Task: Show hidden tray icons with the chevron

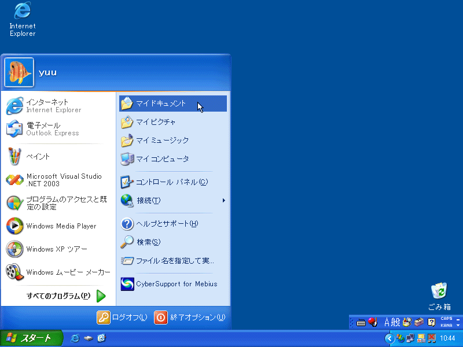Action: (x=389, y=338)
